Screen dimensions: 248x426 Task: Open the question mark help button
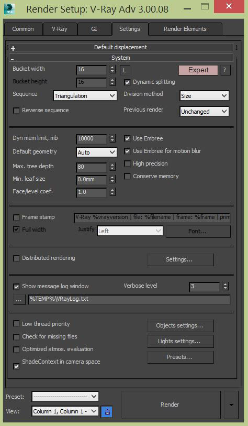tap(225, 70)
